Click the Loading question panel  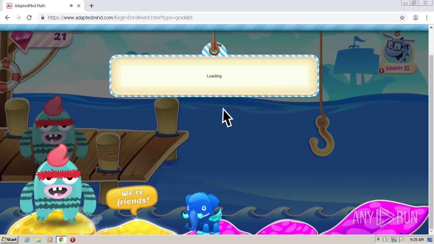pos(214,76)
